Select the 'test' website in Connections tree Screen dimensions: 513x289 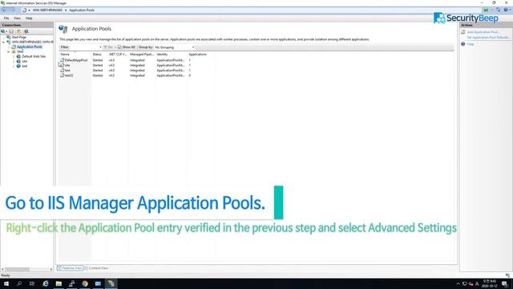pyautogui.click(x=25, y=66)
